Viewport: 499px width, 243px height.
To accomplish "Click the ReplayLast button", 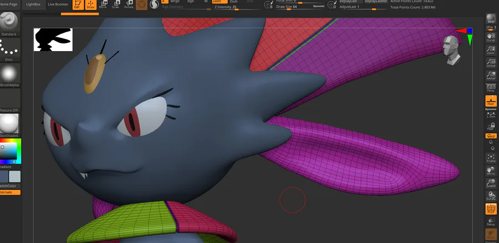I will pyautogui.click(x=350, y=2).
